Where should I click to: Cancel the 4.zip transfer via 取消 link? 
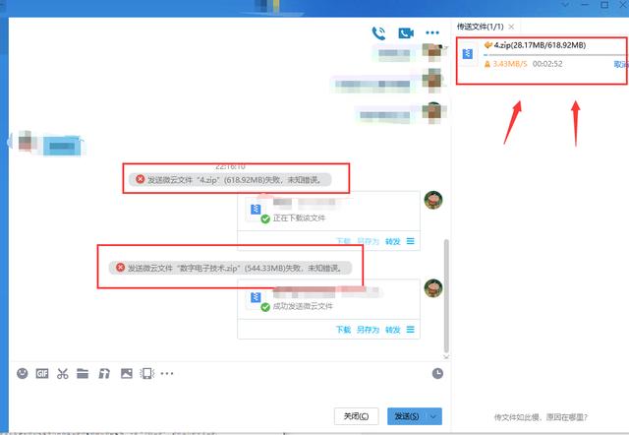pos(620,64)
